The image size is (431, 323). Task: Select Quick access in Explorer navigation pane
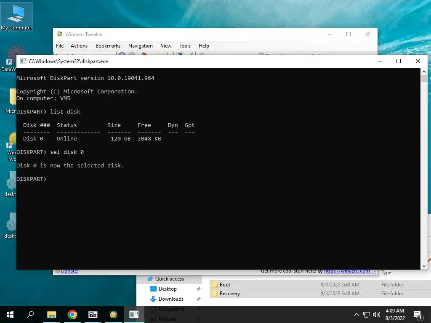[x=170, y=279]
